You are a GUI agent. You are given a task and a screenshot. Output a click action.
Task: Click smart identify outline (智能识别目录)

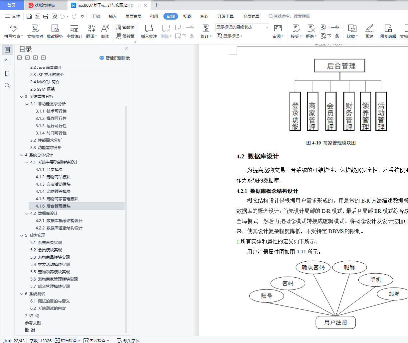click(x=114, y=58)
